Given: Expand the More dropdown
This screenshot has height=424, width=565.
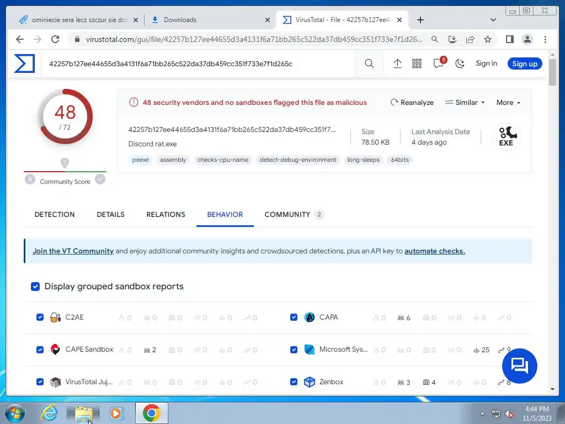Looking at the screenshot, I should (508, 102).
